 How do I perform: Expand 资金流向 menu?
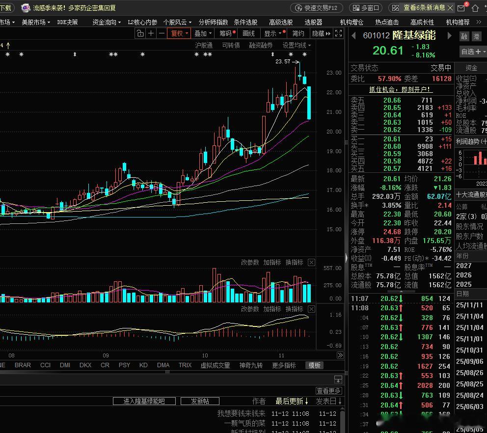[x=107, y=22]
